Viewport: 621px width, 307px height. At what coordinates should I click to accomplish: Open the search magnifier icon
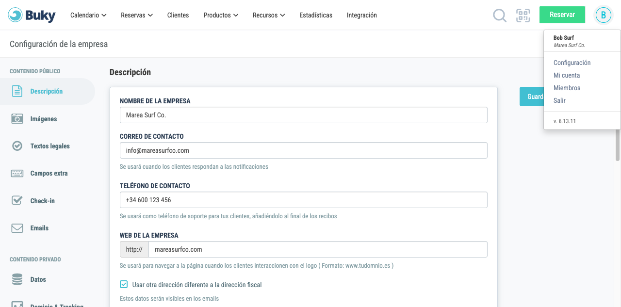[500, 16]
